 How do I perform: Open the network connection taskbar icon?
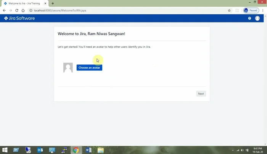64,150
